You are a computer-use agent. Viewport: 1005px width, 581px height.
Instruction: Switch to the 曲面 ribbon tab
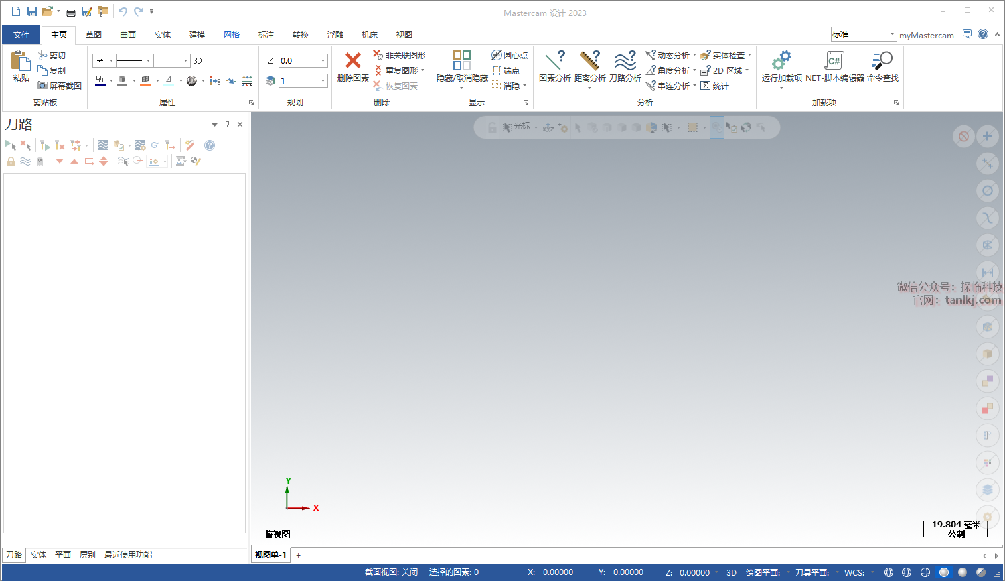tap(128, 34)
